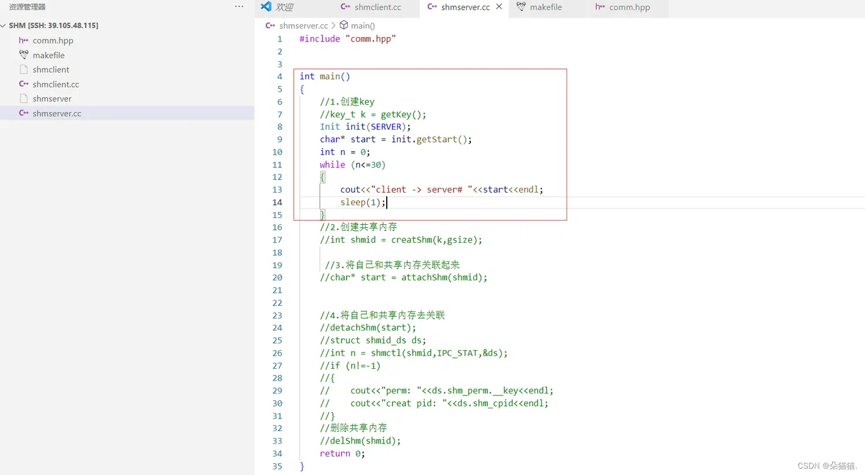865x475 pixels.
Task: Click comment '//删除共享内存' on line 32
Action: pyautogui.click(x=353, y=428)
